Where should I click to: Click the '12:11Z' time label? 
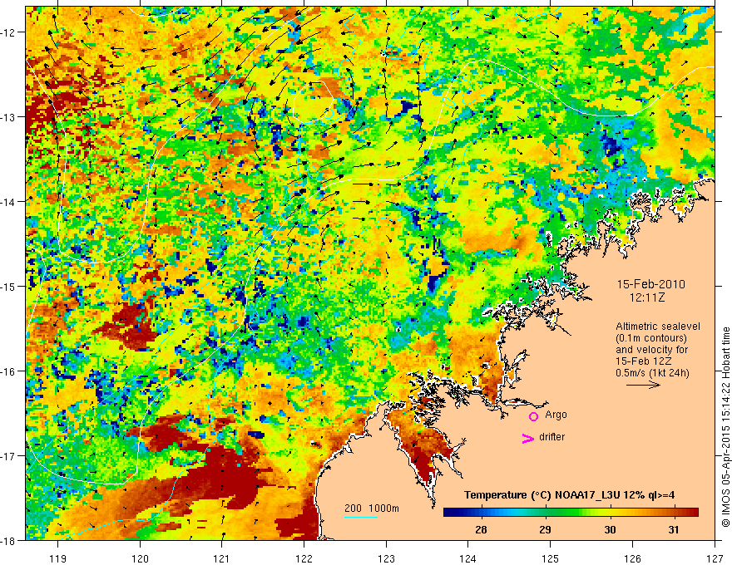(647, 297)
